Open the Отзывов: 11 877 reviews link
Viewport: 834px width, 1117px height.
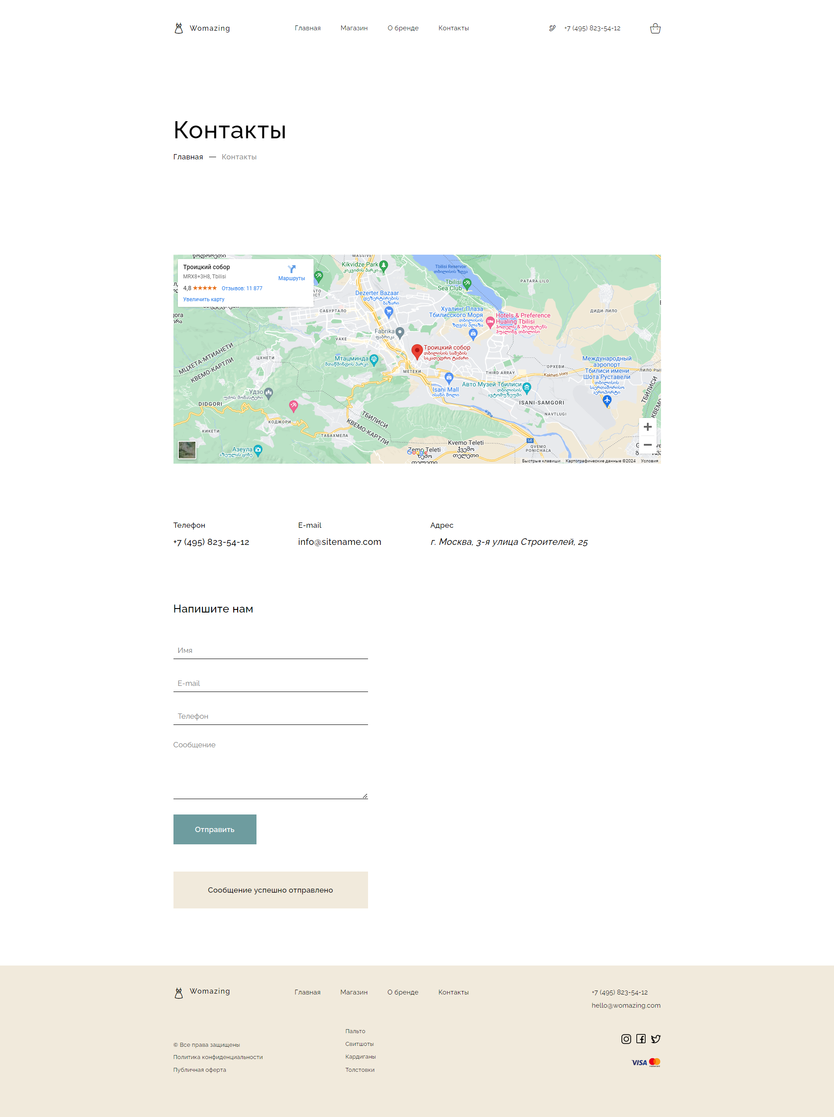point(242,288)
